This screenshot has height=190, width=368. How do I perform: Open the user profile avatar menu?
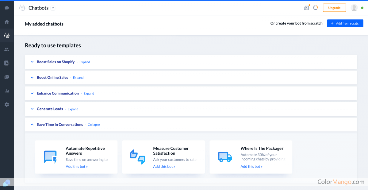click(x=354, y=8)
